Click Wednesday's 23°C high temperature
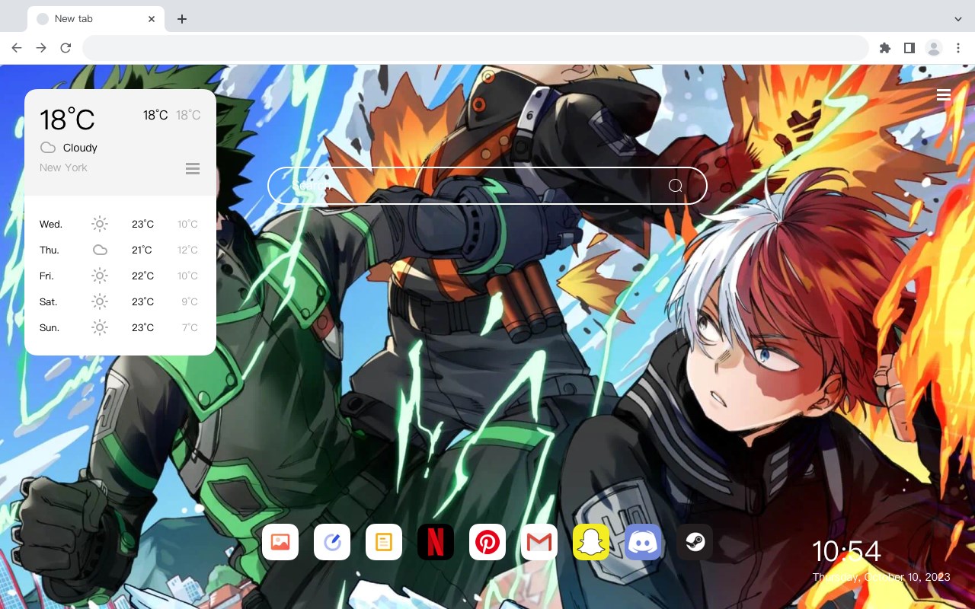This screenshot has width=975, height=609. tap(142, 224)
